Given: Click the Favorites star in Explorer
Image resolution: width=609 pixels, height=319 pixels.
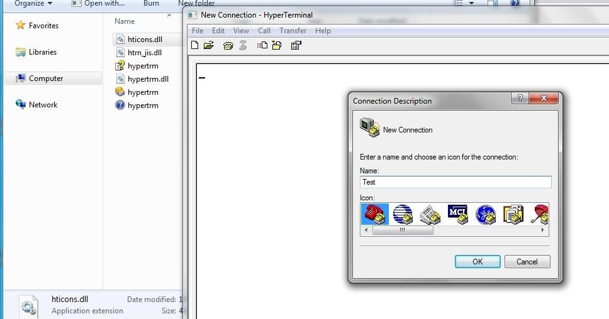Looking at the screenshot, I should [20, 25].
